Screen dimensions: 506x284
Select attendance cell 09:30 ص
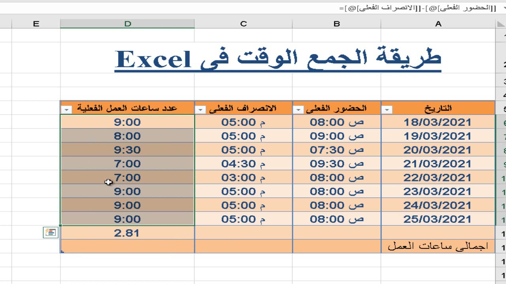pos(337,163)
